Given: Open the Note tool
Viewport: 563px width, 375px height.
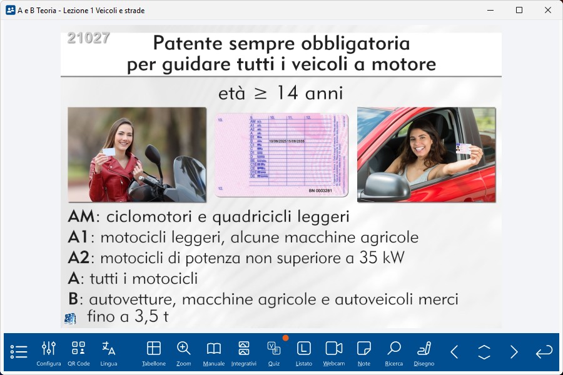Looking at the screenshot, I should point(364,352).
